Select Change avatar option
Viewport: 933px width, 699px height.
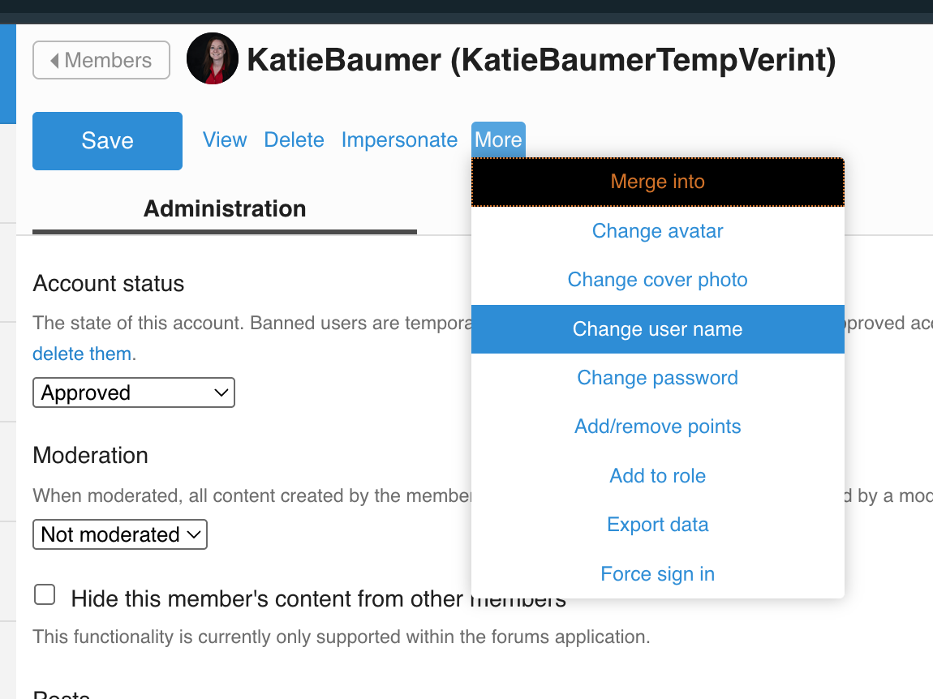(x=657, y=231)
